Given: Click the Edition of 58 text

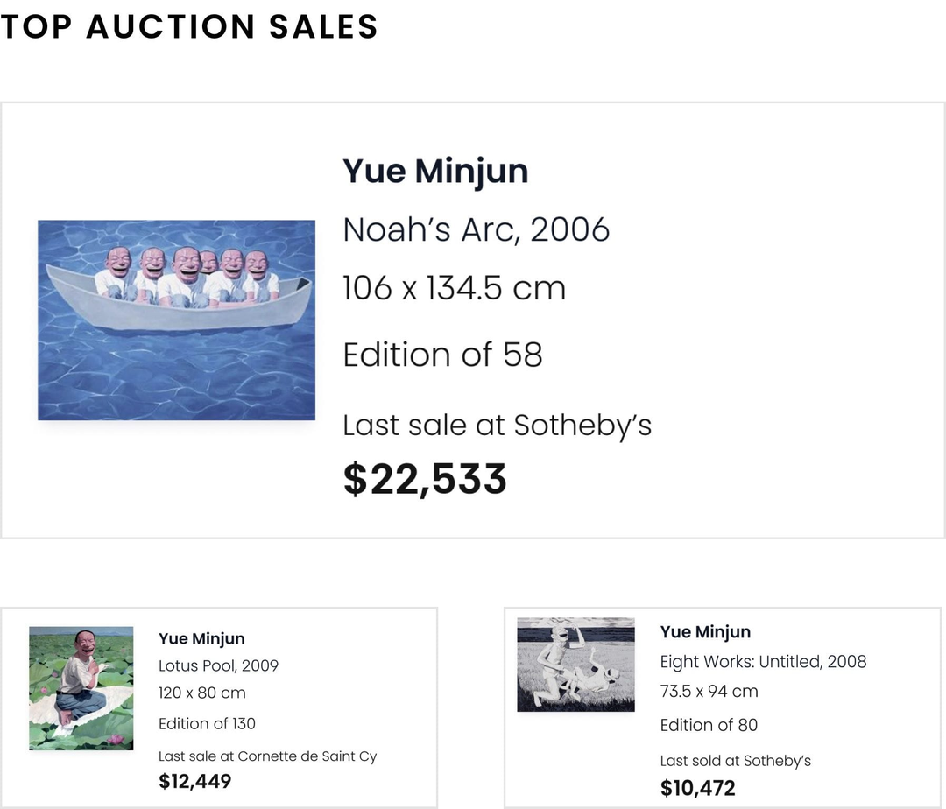Looking at the screenshot, I should [443, 355].
